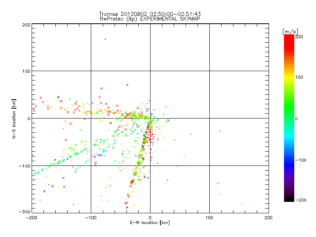Screen dimensions: 316x237
Task: Click the x-axis tick label '0'
Action: tap(150, 218)
